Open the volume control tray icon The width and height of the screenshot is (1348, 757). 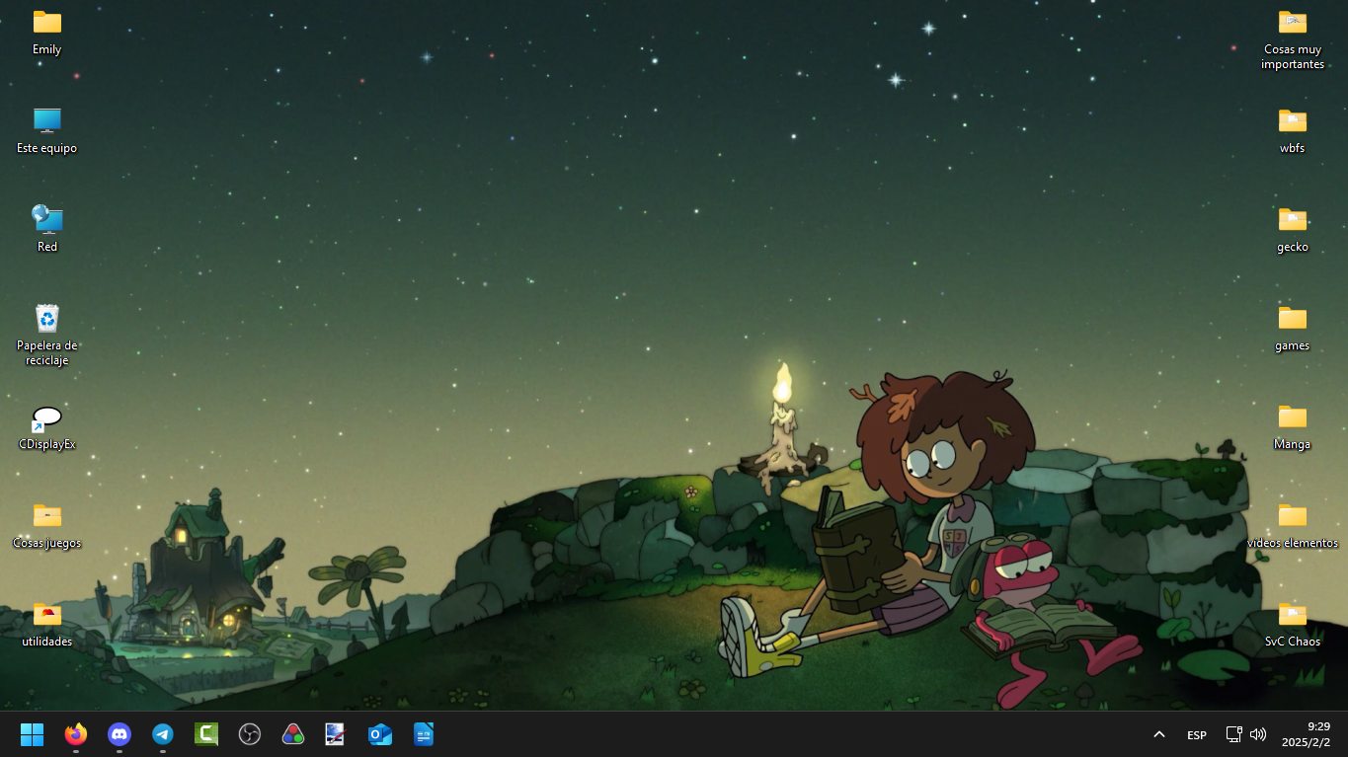point(1258,734)
